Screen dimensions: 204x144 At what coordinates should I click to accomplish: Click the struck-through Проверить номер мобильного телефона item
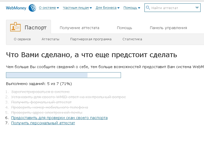[x=50, y=107]
